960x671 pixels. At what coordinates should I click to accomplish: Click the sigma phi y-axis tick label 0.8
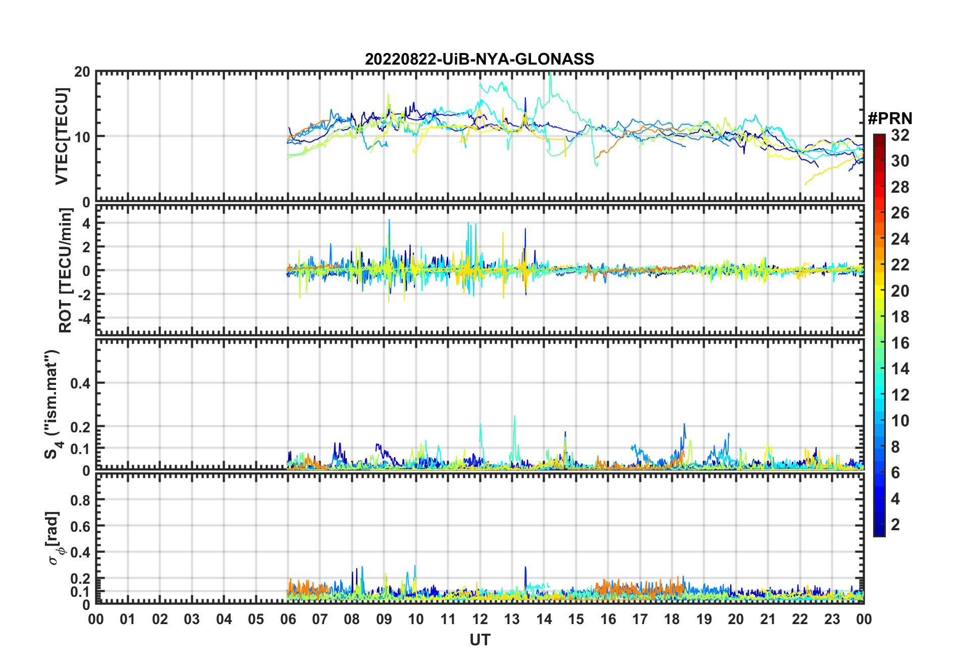(80, 500)
